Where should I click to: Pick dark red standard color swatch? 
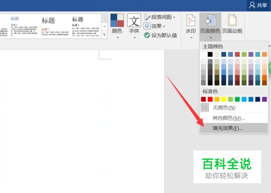(203, 99)
